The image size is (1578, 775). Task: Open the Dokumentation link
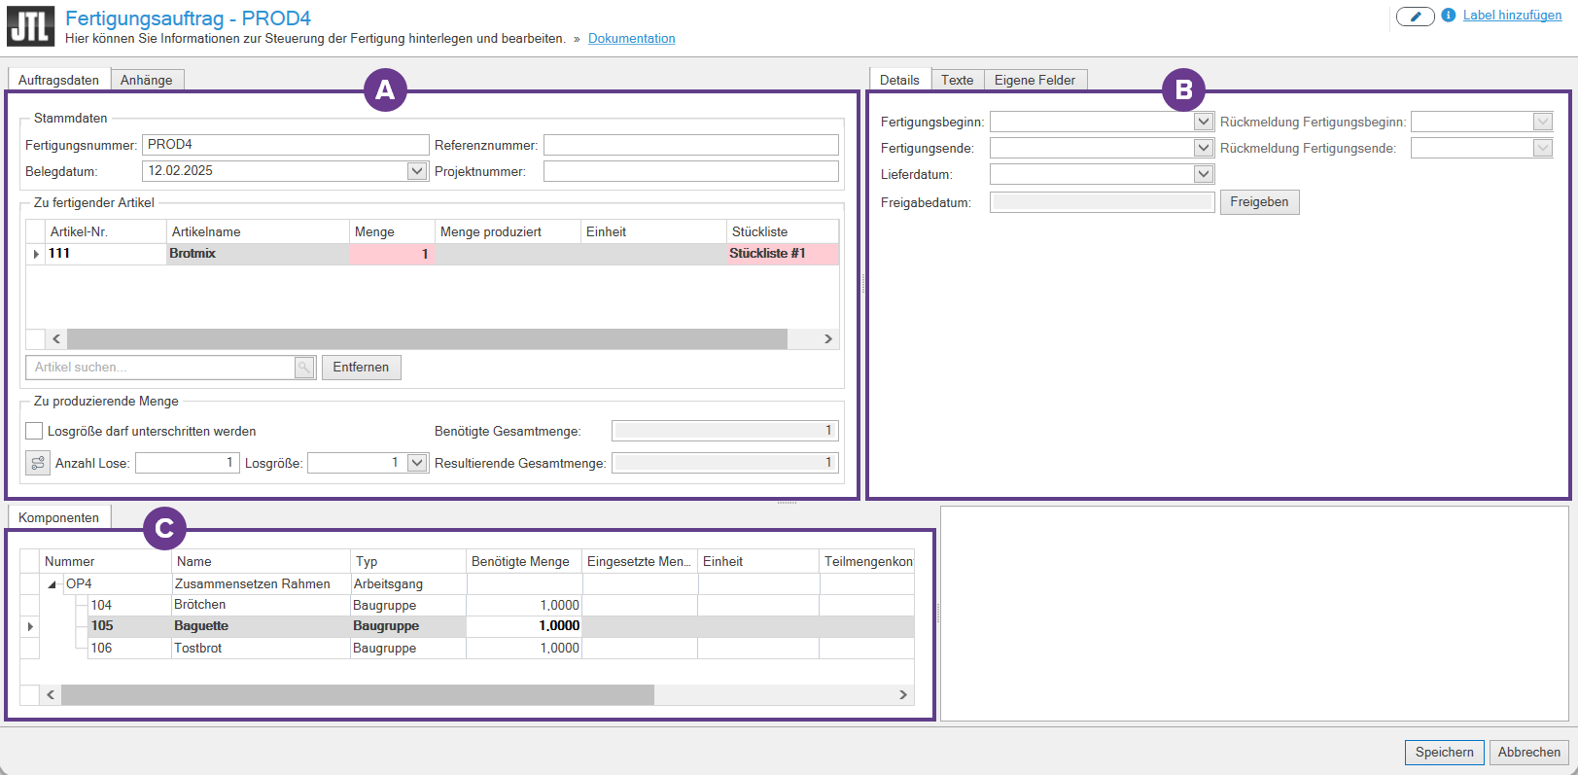(x=631, y=39)
